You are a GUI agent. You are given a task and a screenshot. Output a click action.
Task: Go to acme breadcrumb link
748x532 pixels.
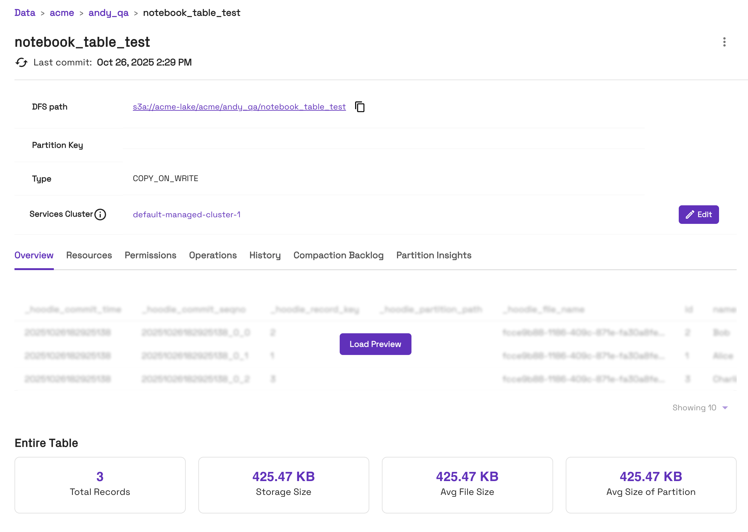pos(62,13)
